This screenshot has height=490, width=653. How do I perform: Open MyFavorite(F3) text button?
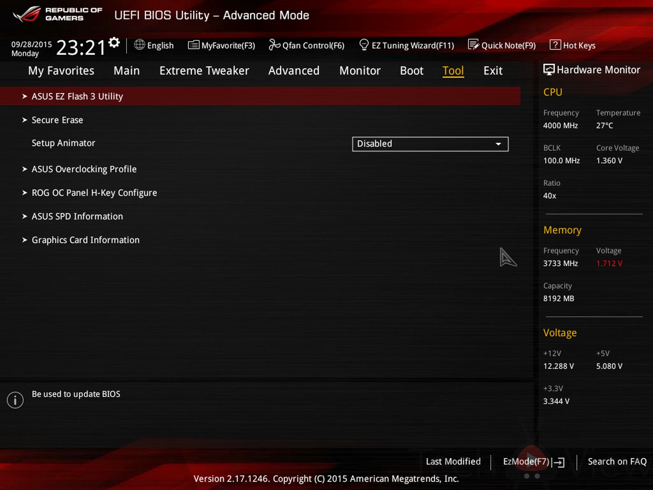click(228, 45)
